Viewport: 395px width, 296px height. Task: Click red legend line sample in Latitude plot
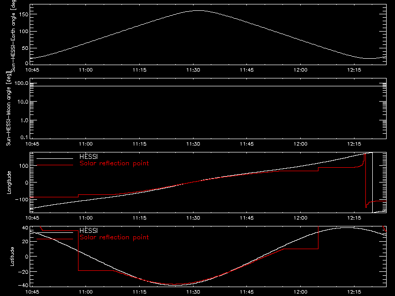(55, 239)
